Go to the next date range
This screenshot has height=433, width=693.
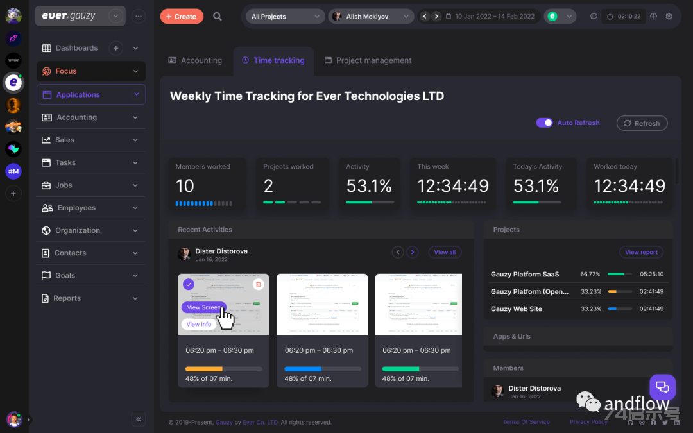(x=436, y=16)
